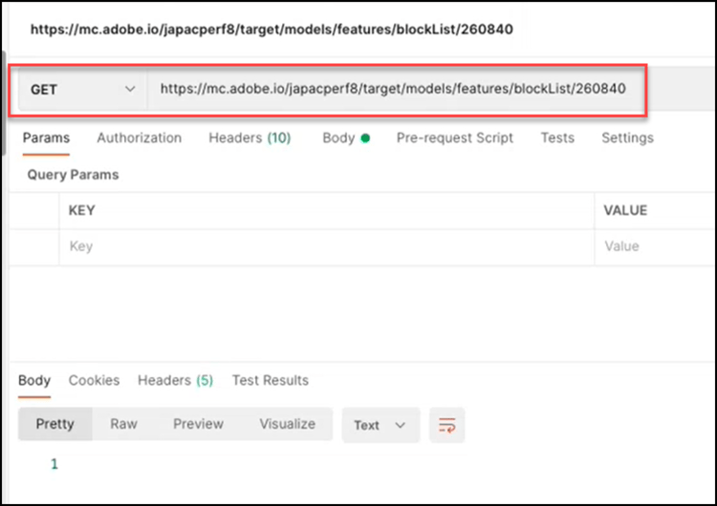The width and height of the screenshot is (717, 506).
Task: Select the Visualize view button
Action: click(287, 424)
